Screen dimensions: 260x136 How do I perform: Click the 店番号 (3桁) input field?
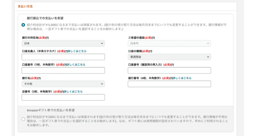pyautogui.click(x=63, y=97)
